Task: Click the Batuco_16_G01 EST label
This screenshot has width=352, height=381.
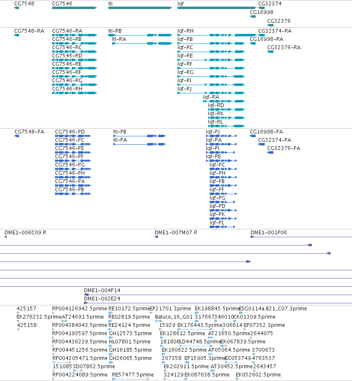Action: [x=174, y=317]
